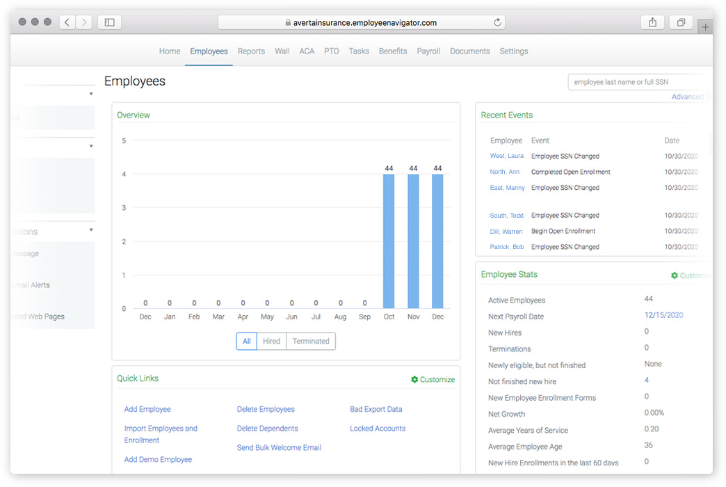Switch chart filter to Terminated

[311, 341]
